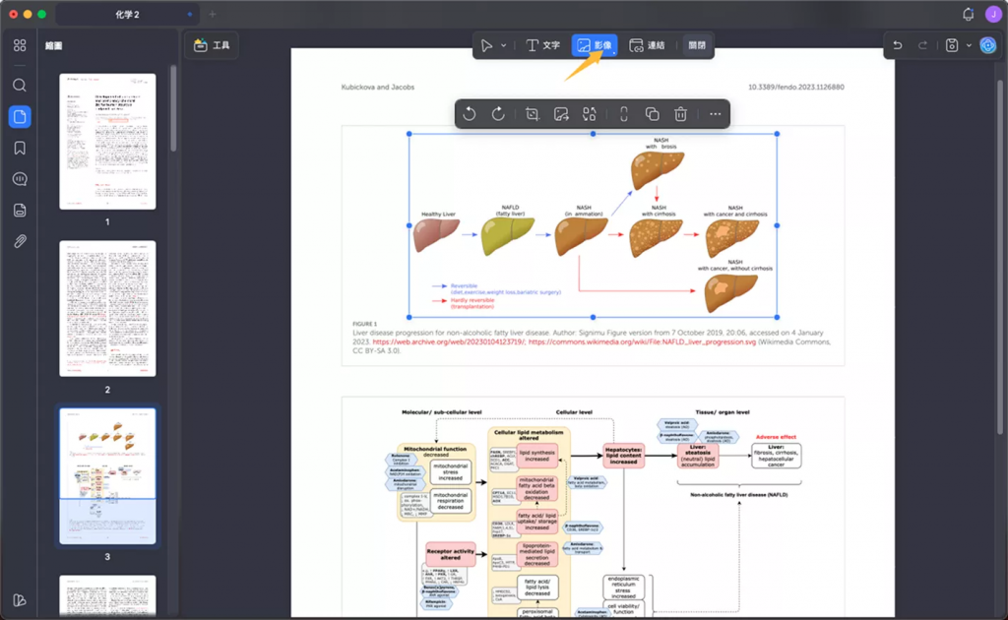Click the top center handle of selected image

[593, 134]
